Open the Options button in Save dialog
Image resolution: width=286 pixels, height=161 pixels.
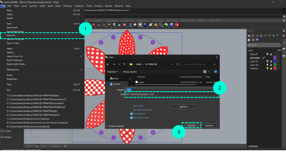click(184, 106)
